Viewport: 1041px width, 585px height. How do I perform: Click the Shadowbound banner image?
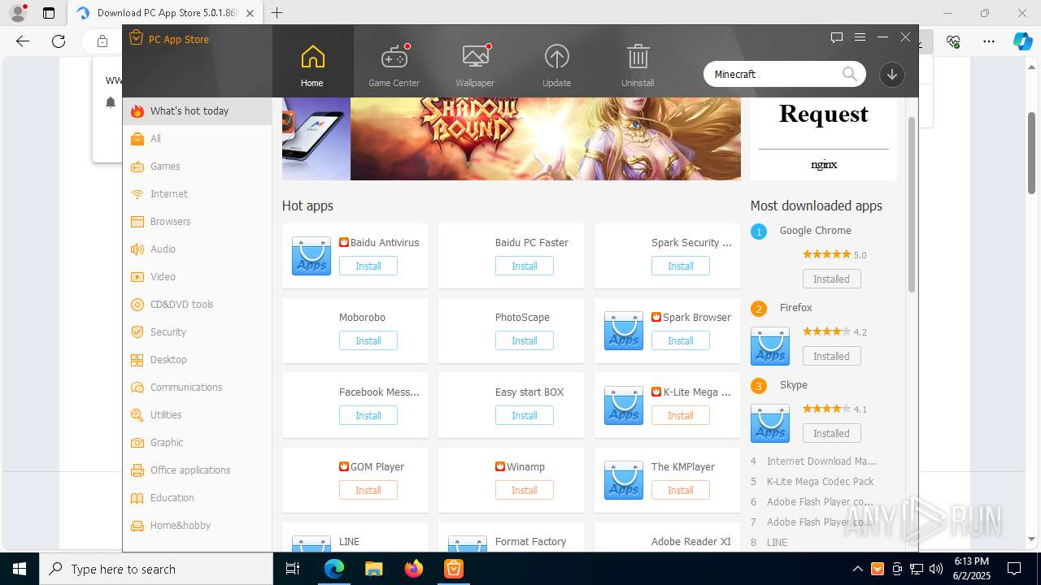(x=546, y=139)
